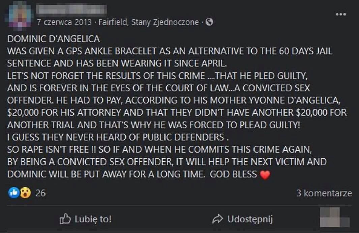
Task: Click the globe public audience icon
Action: tap(209, 22)
